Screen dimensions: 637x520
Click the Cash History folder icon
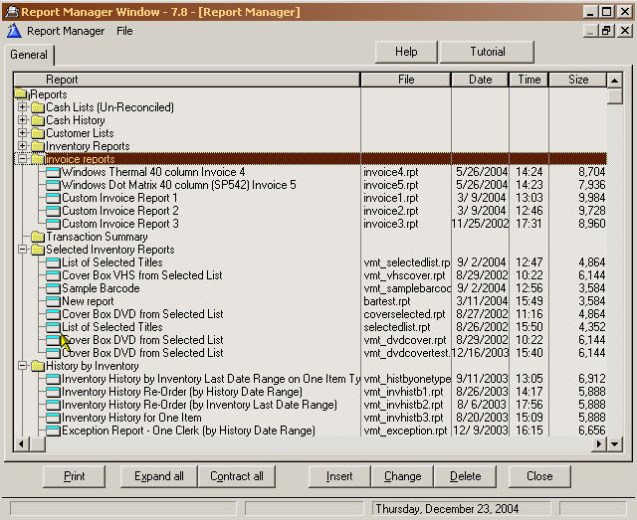point(38,120)
